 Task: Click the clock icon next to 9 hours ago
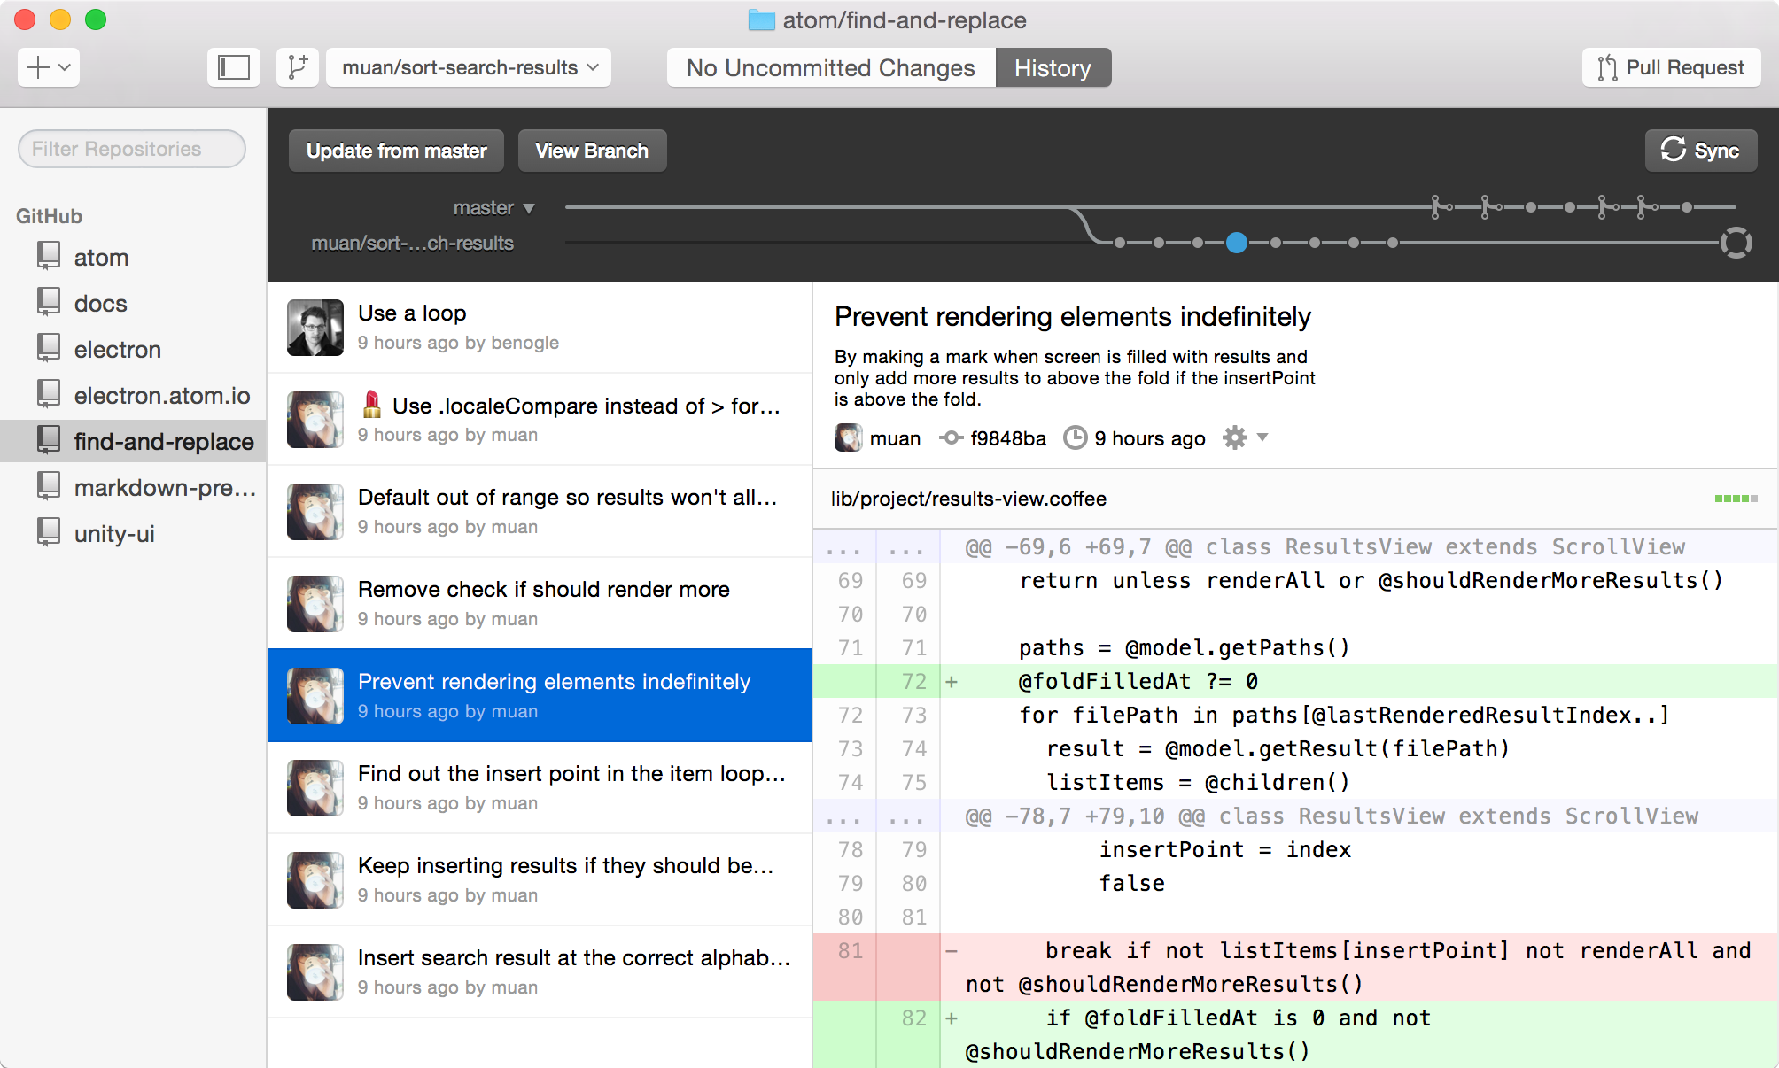click(x=1075, y=437)
